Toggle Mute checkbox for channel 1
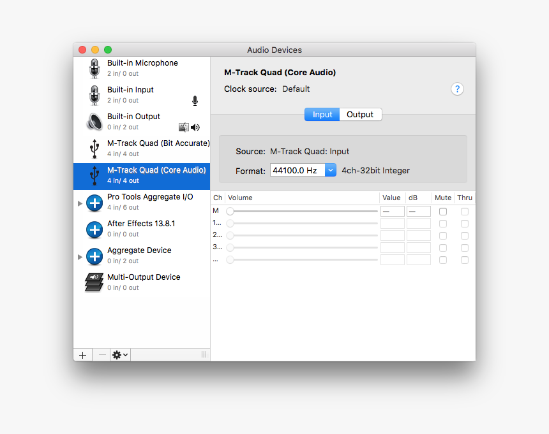 click(x=443, y=224)
